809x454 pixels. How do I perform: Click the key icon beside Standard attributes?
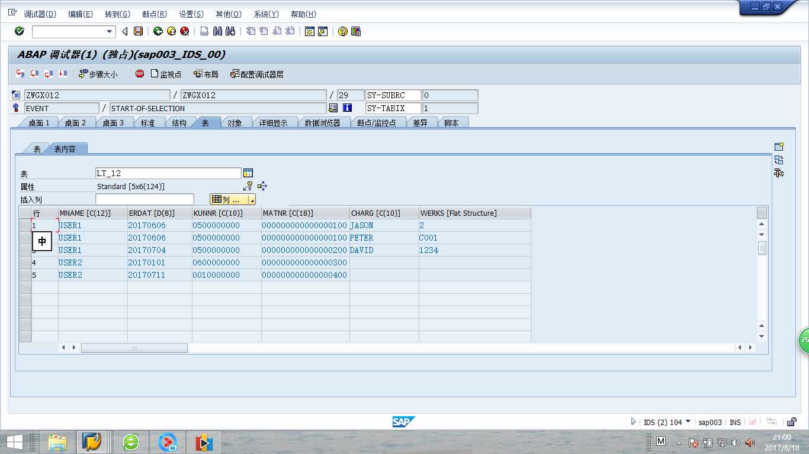pyautogui.click(x=248, y=186)
